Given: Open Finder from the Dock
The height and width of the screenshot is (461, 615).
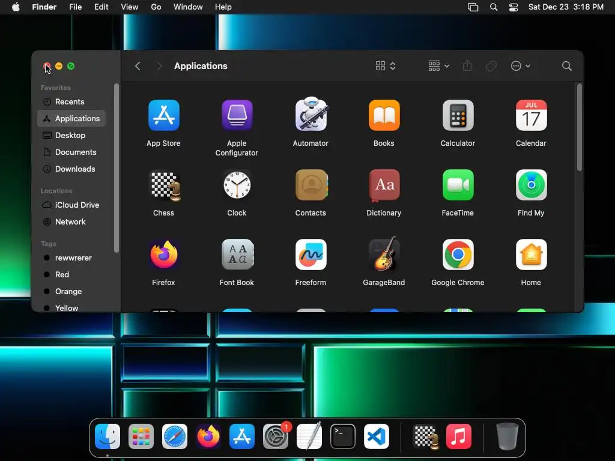Looking at the screenshot, I should [x=108, y=436].
